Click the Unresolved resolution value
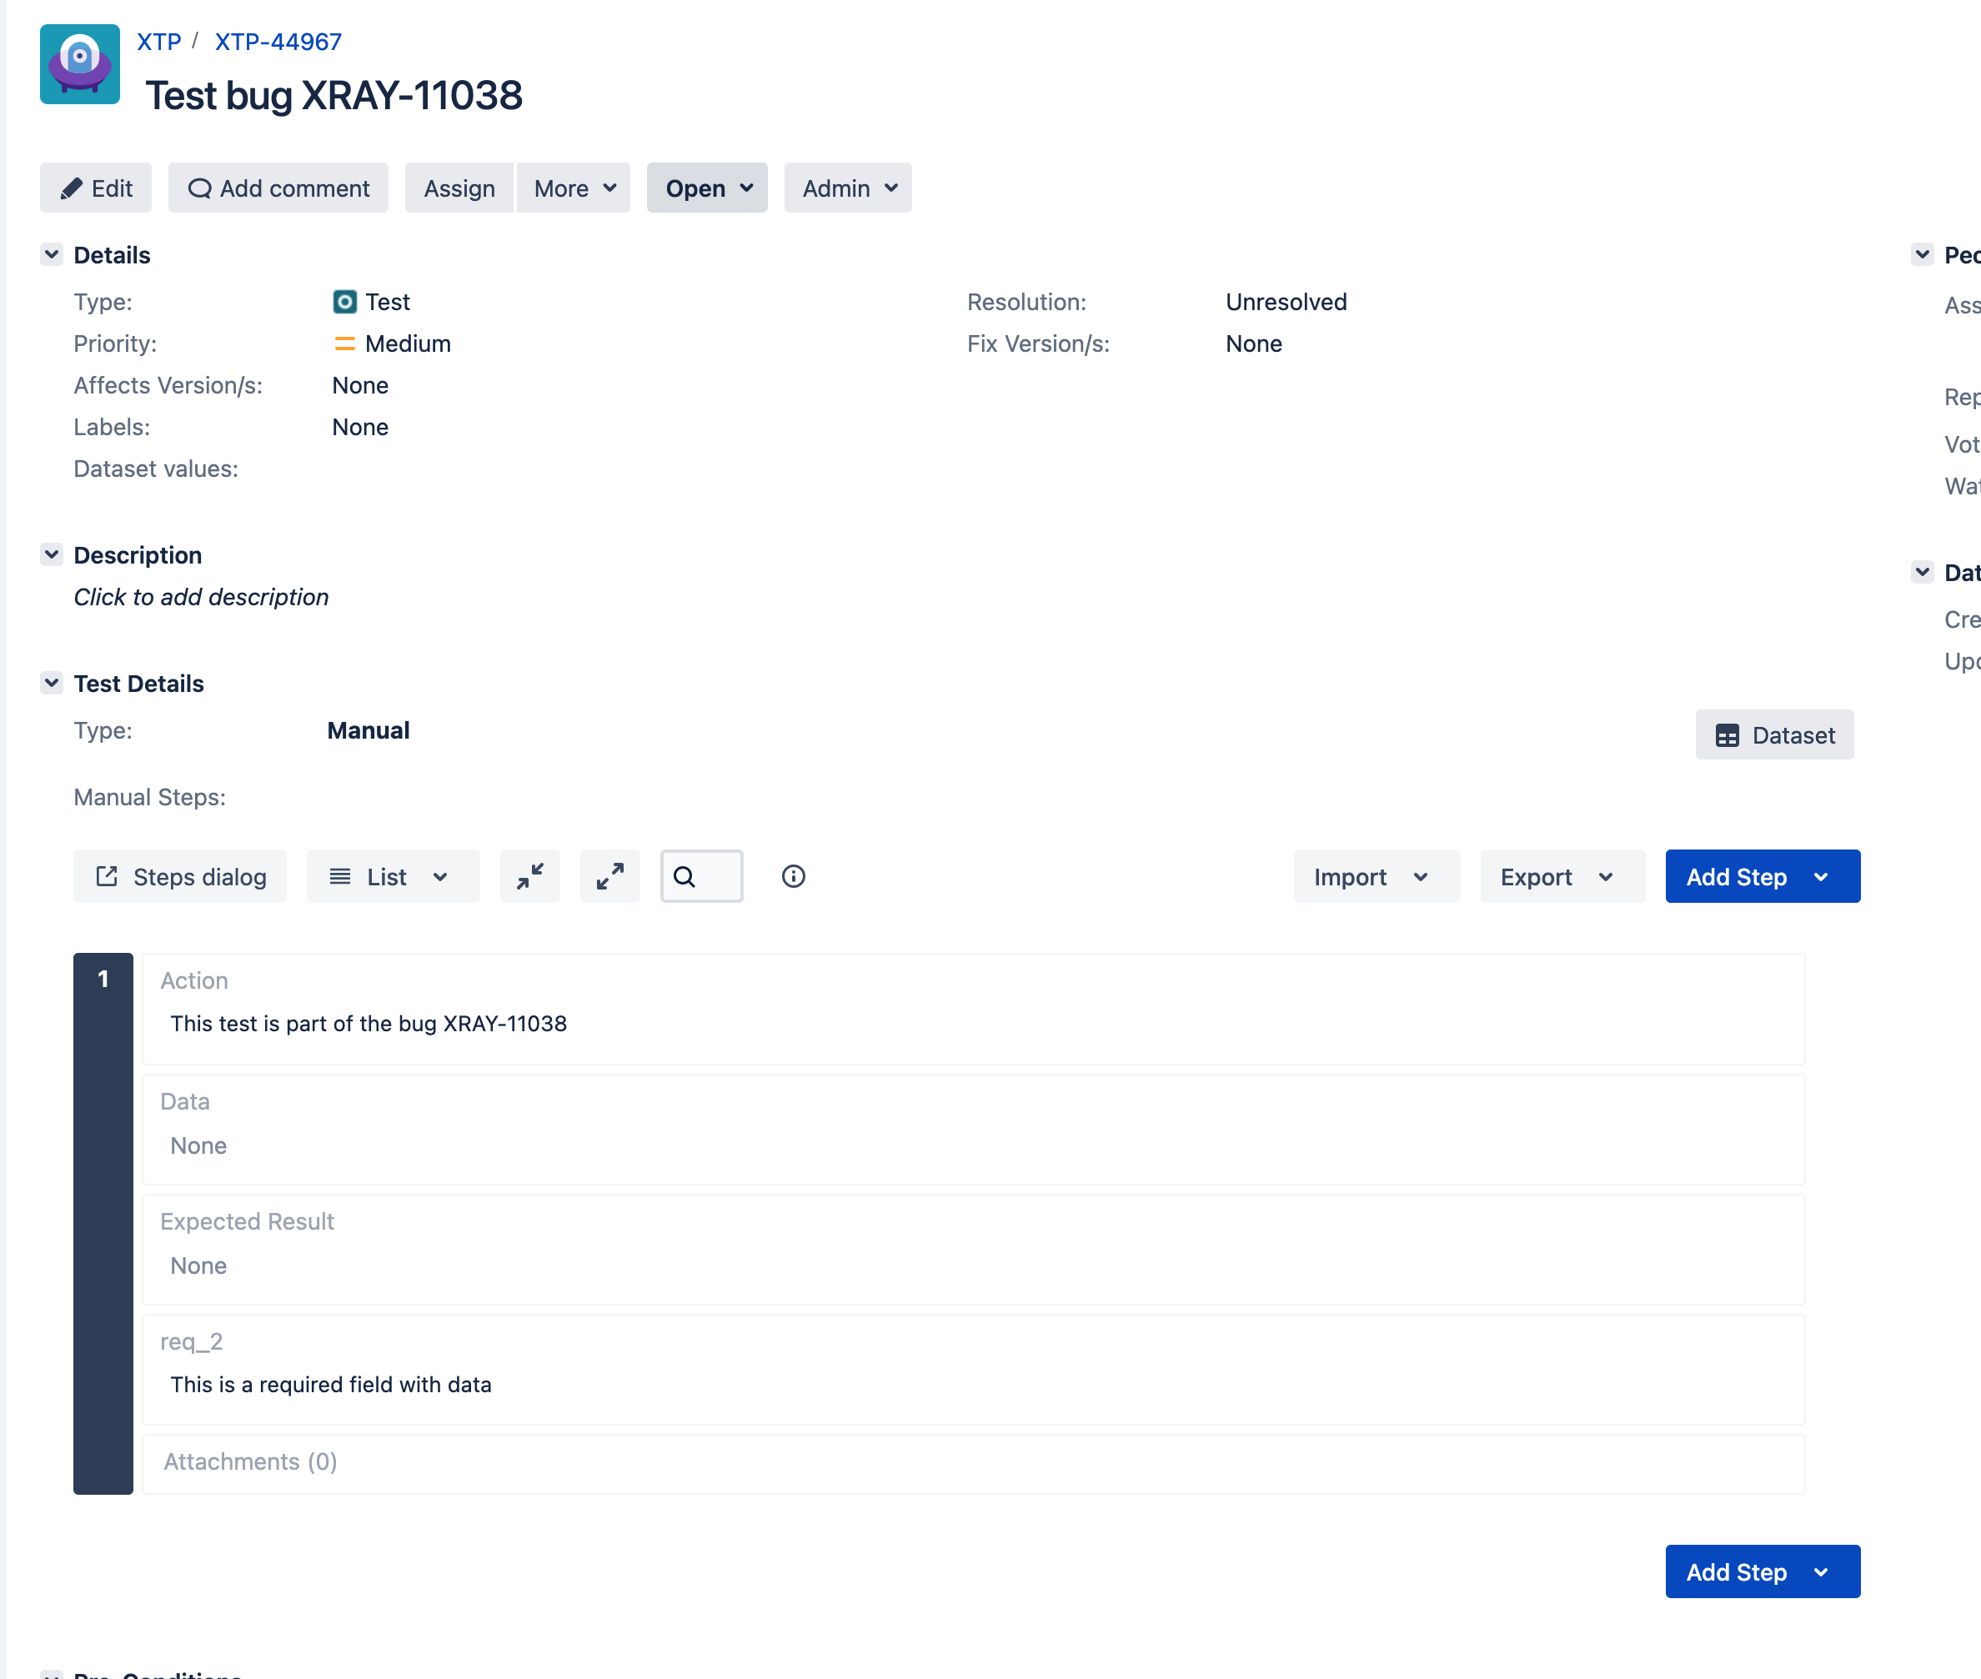1981x1679 pixels. (x=1286, y=302)
